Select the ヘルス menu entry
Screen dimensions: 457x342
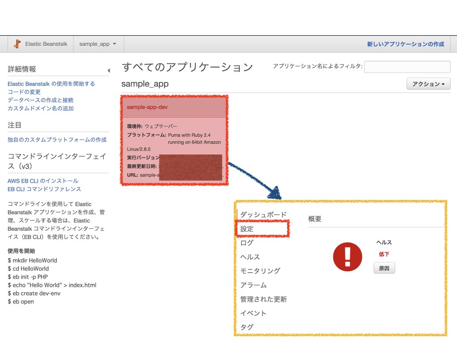(x=250, y=256)
